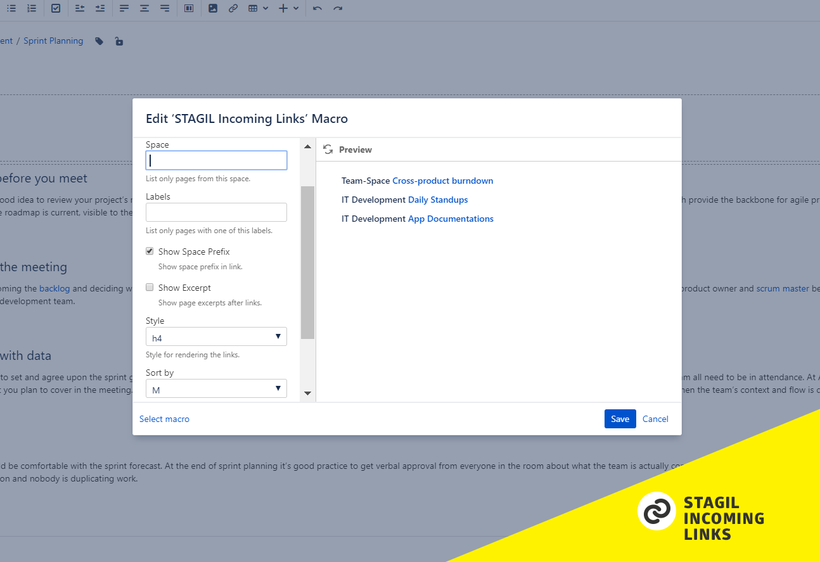Click the Preview heading text
820x562 pixels.
point(356,150)
